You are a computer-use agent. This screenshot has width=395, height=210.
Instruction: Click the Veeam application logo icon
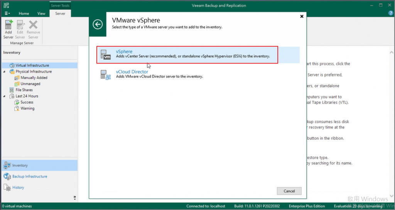pos(6,5)
